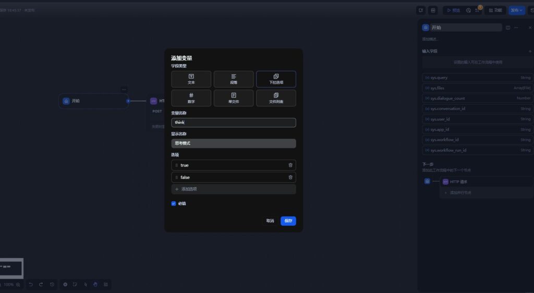Switch to pointer mode cursor icon
The height and width of the screenshot is (293, 534).
[86, 285]
